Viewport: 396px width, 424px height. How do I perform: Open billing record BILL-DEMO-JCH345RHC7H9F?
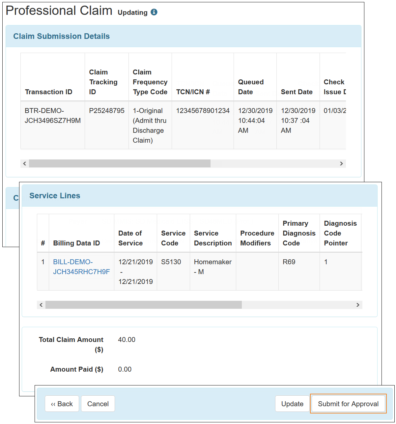[x=81, y=267]
